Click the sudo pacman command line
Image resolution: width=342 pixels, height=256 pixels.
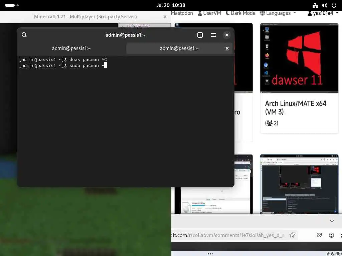(x=62, y=66)
